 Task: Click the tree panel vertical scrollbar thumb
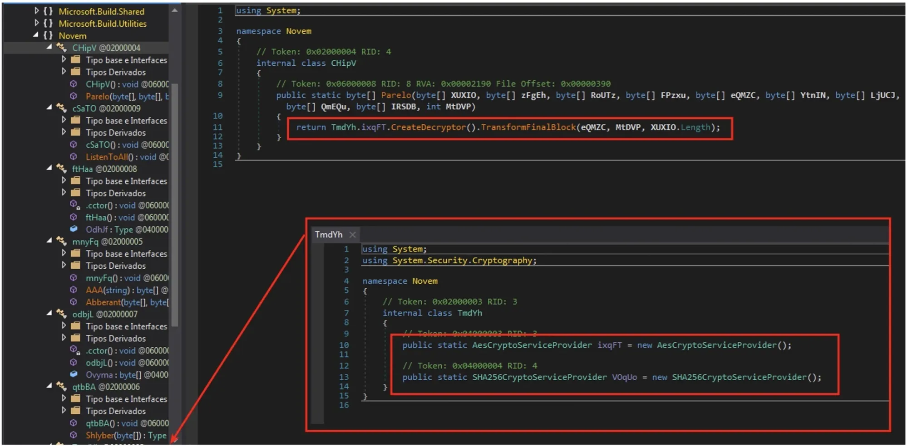[x=175, y=204]
